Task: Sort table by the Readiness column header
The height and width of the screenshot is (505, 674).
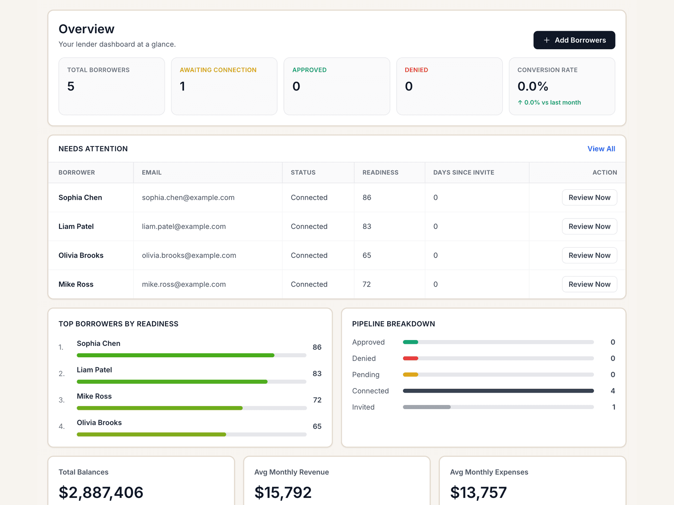Action: pyautogui.click(x=380, y=172)
